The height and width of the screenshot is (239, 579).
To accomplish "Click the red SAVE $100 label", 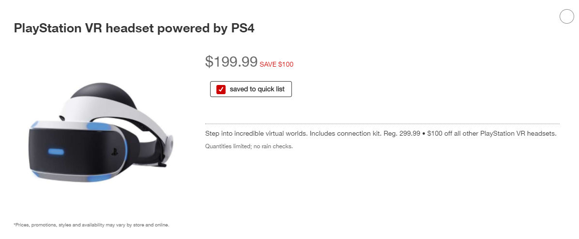I will click(276, 64).
